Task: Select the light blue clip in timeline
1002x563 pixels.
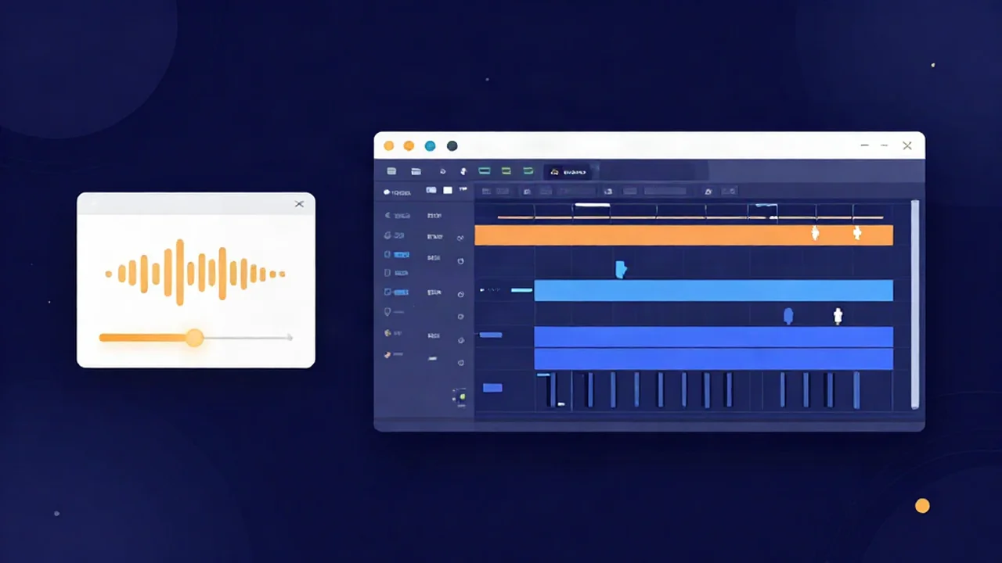Action: [x=713, y=290]
